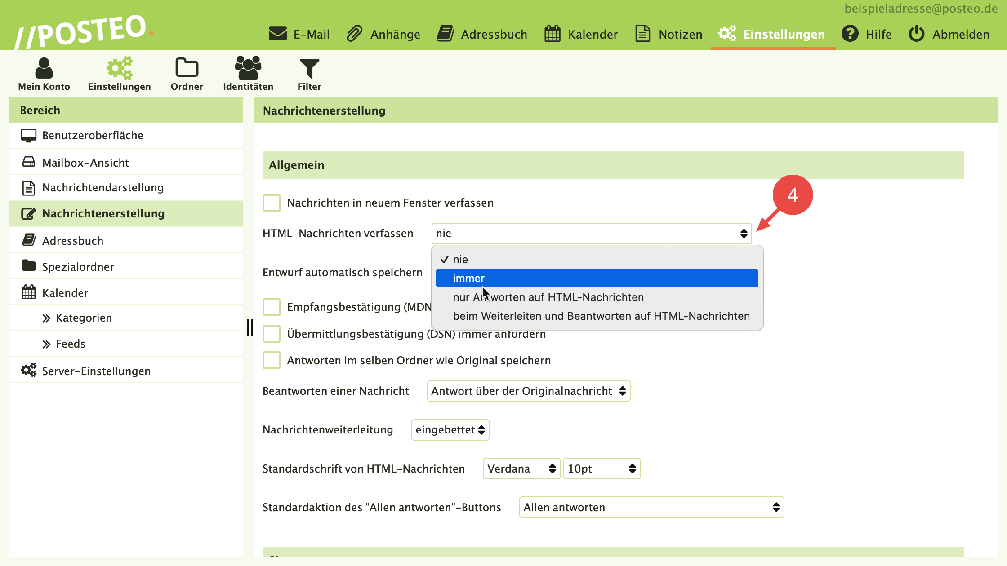Click the Filter funnel icon
The height and width of the screenshot is (566, 1007).
tap(309, 69)
